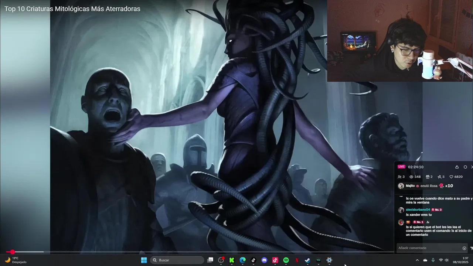Click the video progress bar red playhead
This screenshot has width=473, height=266.
pos(12,252)
